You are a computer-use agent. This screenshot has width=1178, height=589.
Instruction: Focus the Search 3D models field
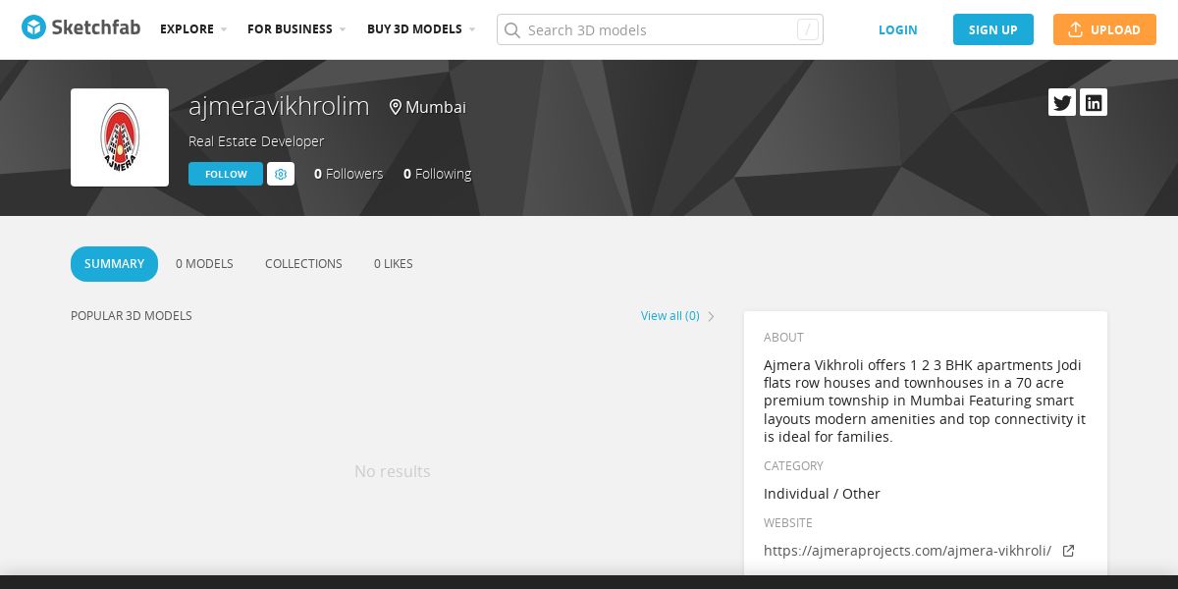pyautogui.click(x=660, y=29)
